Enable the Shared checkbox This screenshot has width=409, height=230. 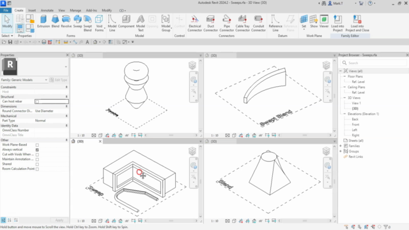point(37,164)
